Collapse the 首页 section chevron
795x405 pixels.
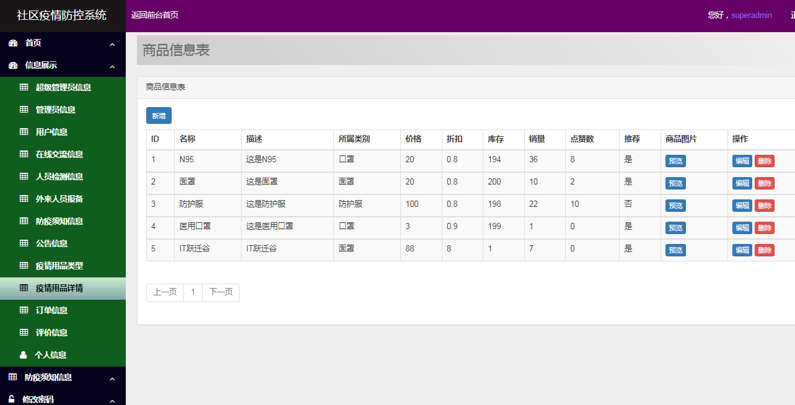[112, 44]
